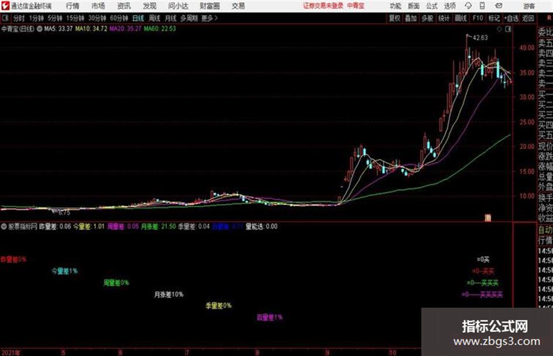
Task: Click the 多股 toolbar button
Action: coord(427,18)
